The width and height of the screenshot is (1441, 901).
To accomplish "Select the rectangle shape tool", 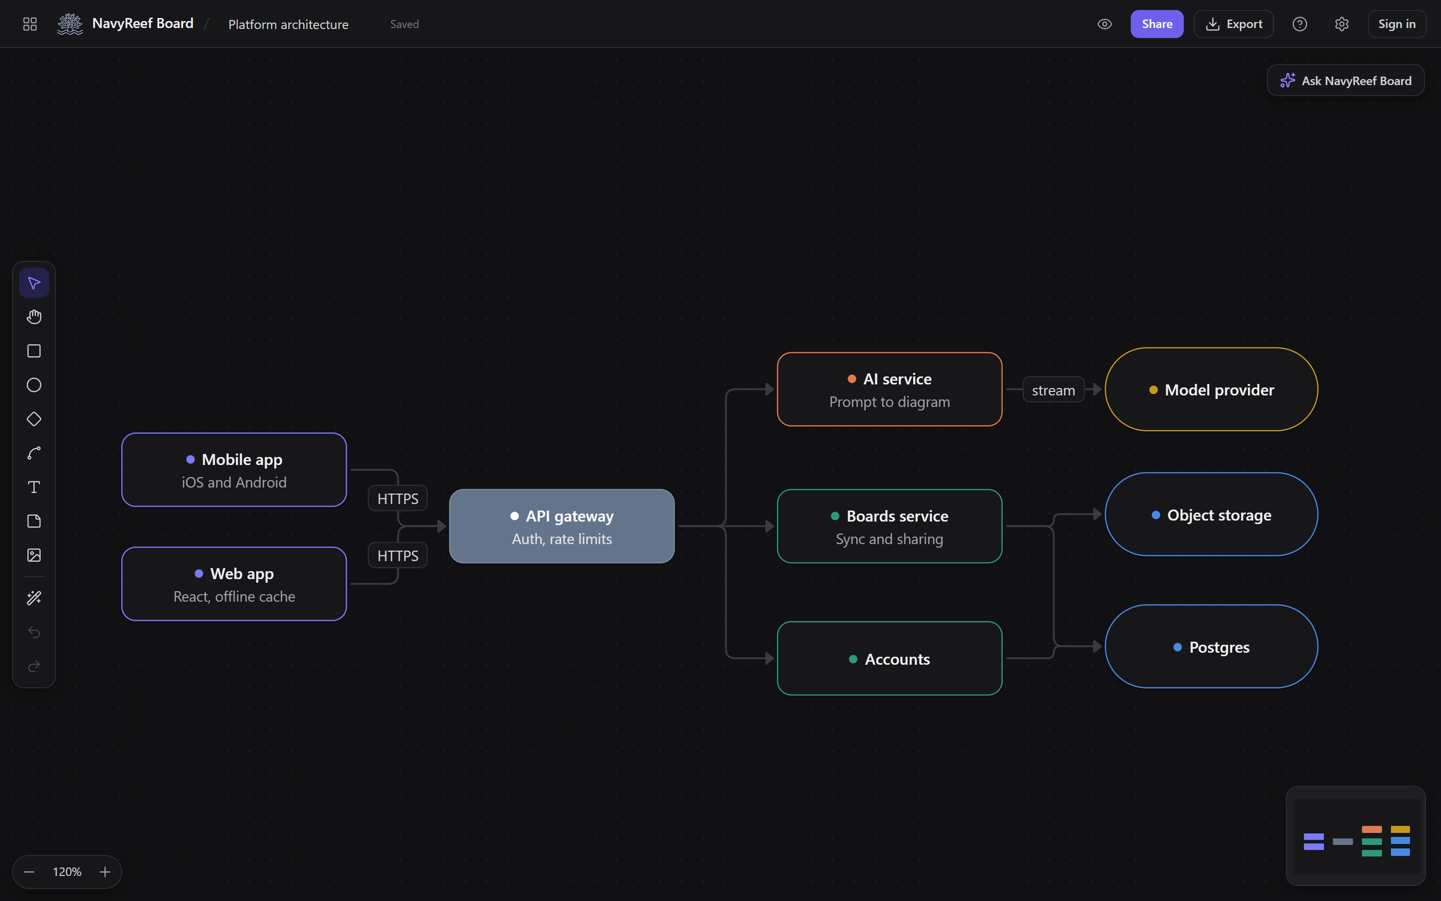I will tap(34, 351).
